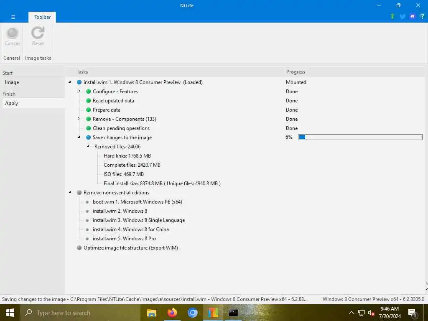Open Firefox from the taskbar
The height and width of the screenshot is (321, 428).
(x=172, y=313)
